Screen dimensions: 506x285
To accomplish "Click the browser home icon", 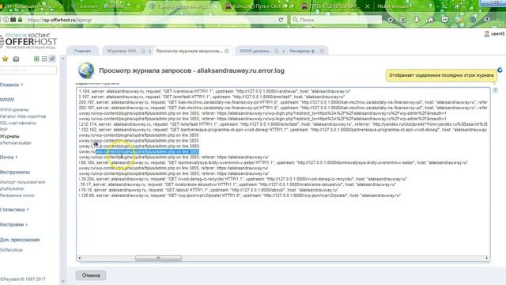I will [x=430, y=20].
